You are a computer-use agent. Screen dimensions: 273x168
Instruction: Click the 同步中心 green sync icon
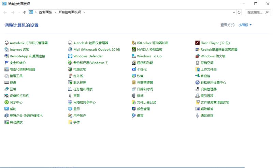click(x=6, y=102)
